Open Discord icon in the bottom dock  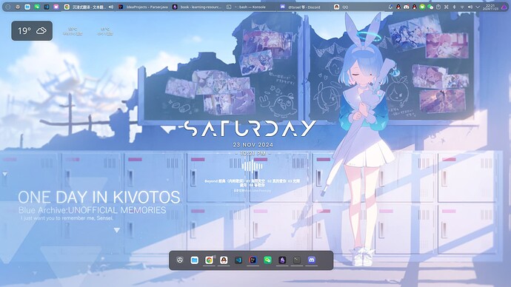tap(312, 260)
